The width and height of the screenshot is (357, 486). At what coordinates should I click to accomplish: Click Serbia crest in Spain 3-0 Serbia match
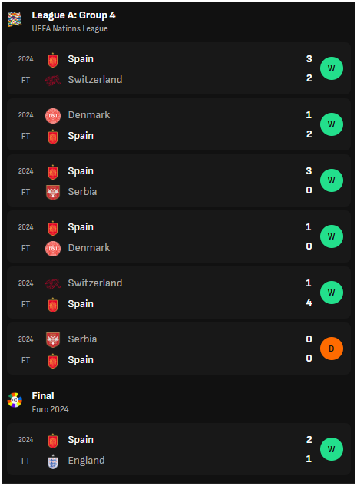53,193
